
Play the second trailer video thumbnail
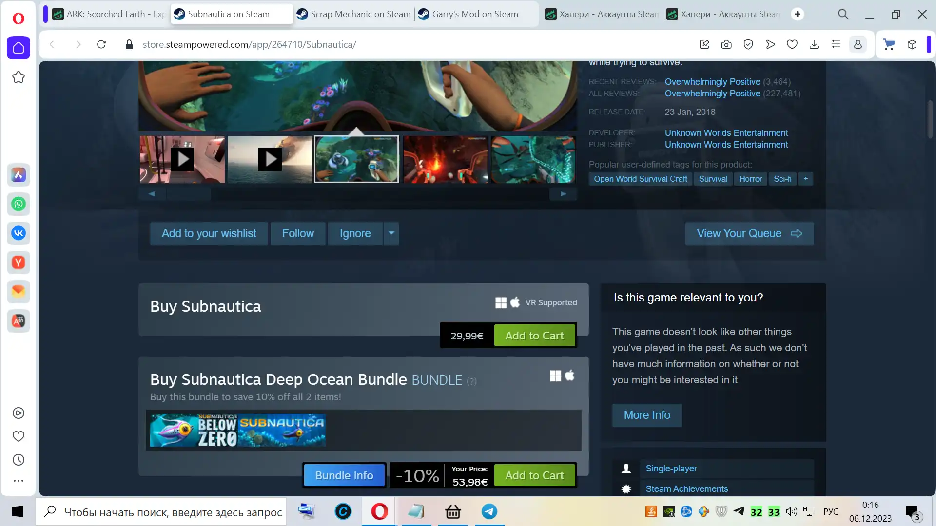tap(270, 159)
